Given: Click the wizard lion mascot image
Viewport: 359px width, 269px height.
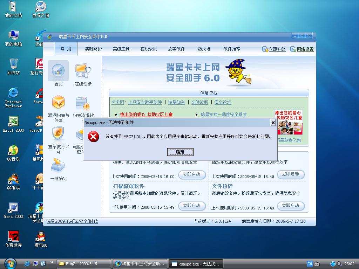Looking at the screenshot, I should click(x=238, y=72).
